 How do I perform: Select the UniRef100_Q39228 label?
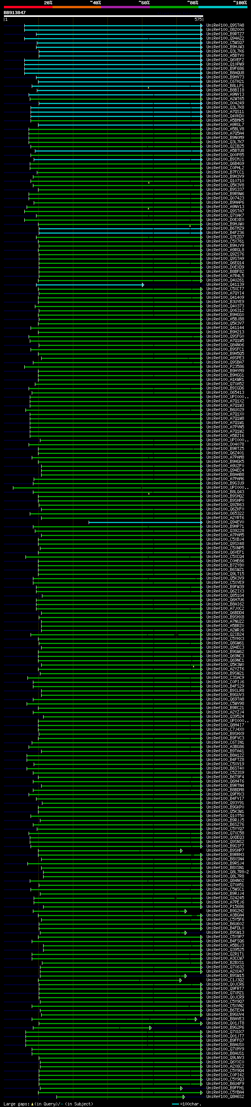225,531
